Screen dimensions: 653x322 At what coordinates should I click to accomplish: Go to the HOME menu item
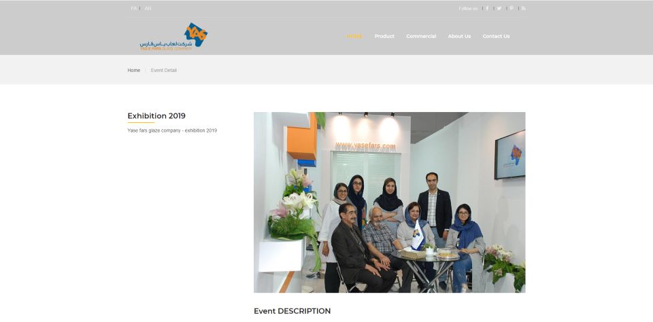[354, 36]
